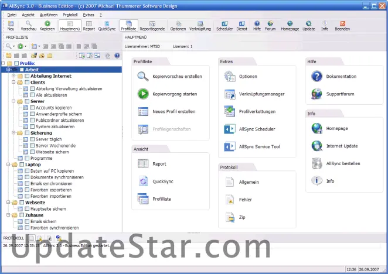This screenshot has width=388, height=274.
Task: Open the Extras menu
Action: pyautogui.click(x=89, y=15)
